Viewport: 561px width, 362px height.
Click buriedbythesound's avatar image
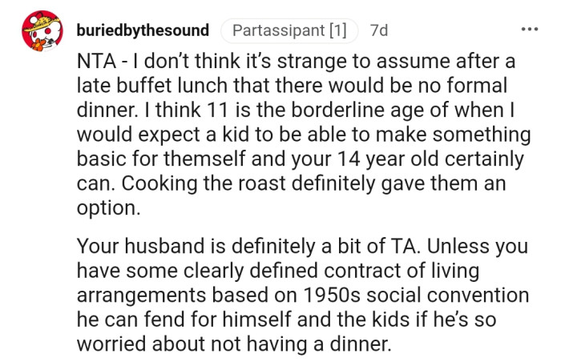(41, 30)
